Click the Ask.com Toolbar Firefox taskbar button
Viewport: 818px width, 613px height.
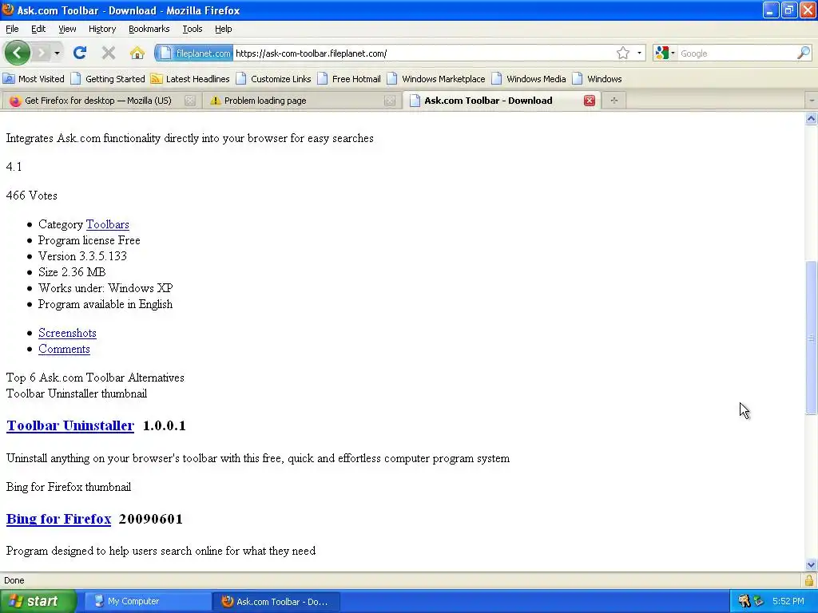tap(277, 601)
